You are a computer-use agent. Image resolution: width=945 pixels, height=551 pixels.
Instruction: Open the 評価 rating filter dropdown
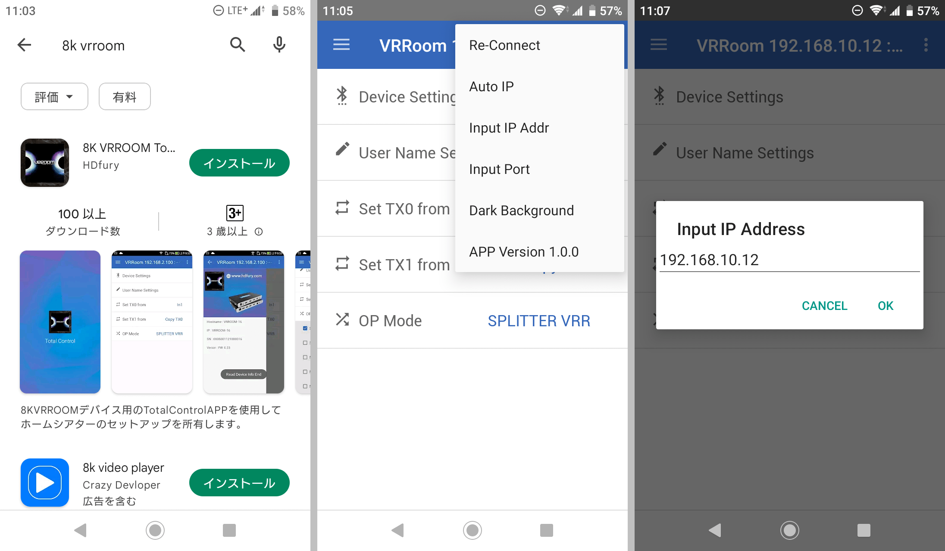(x=54, y=97)
